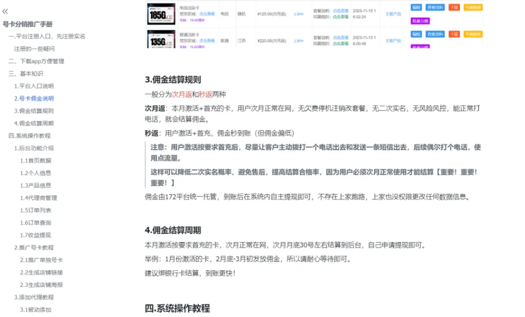Jump to 1.2个人信息

coord(35,172)
